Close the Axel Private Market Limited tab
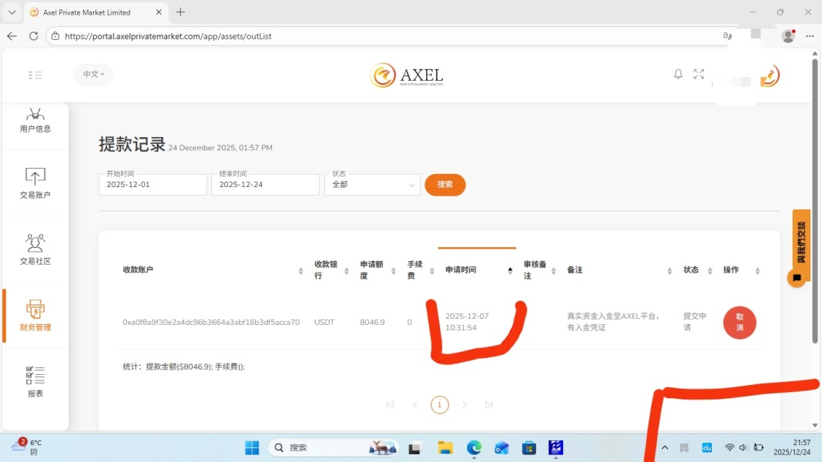 tap(159, 12)
